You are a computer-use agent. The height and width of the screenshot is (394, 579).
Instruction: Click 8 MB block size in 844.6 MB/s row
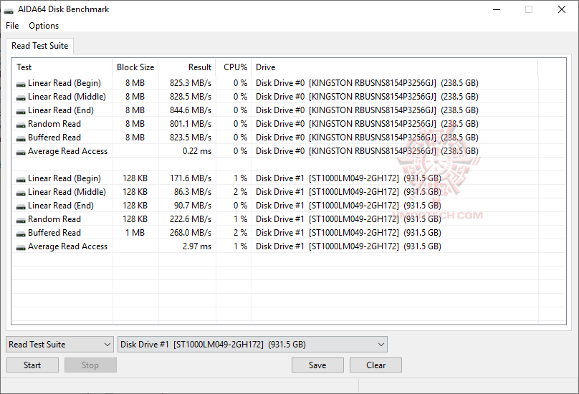click(x=135, y=110)
